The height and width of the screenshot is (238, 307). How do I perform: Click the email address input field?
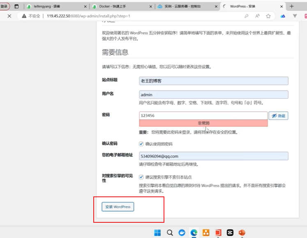coord(214,156)
